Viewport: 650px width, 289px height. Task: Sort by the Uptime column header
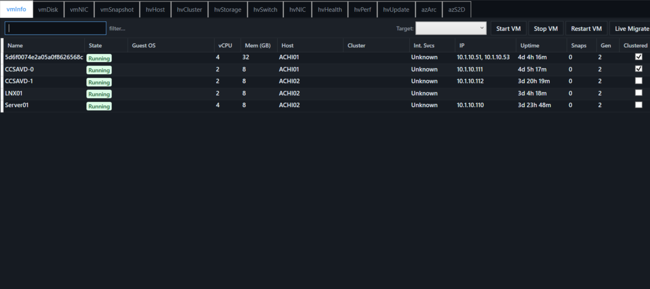529,46
